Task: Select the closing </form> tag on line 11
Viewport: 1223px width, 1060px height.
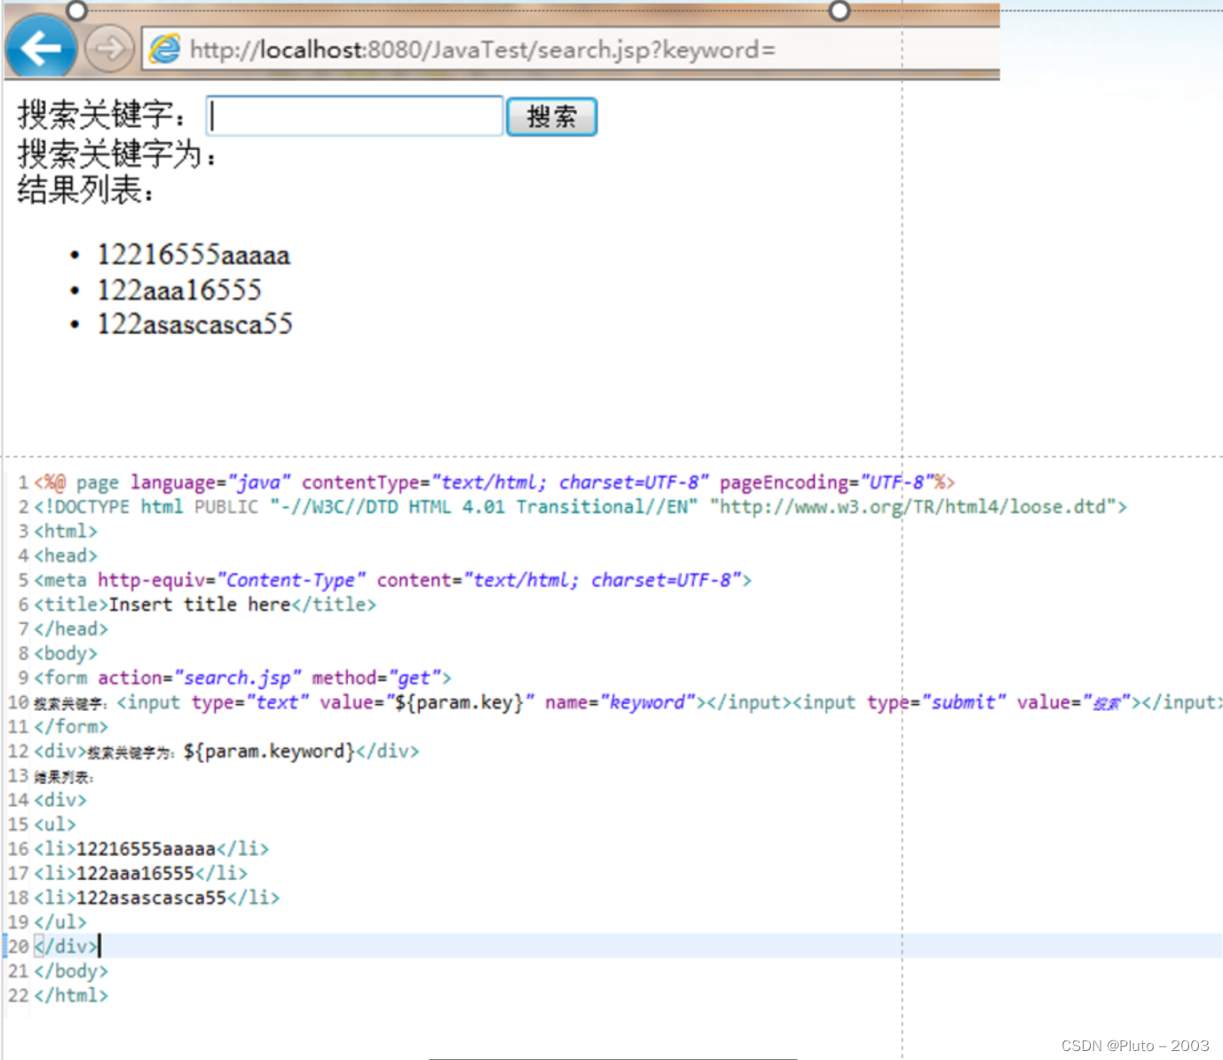Action: 71,726
